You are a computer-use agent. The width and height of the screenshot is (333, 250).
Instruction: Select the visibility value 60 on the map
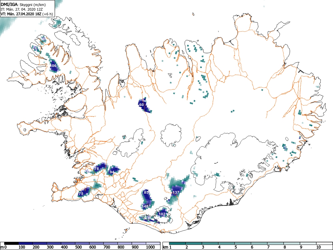142,105
